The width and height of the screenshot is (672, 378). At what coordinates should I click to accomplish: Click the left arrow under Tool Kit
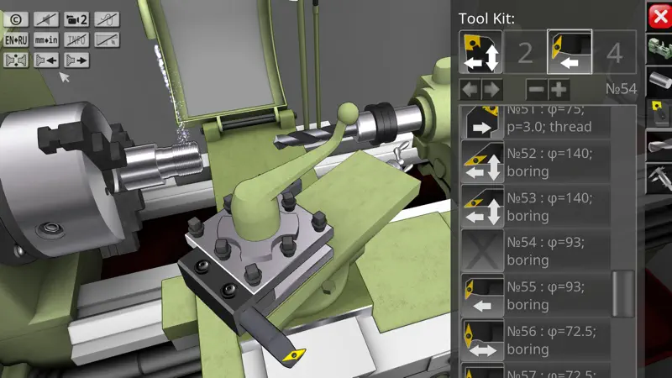click(470, 90)
